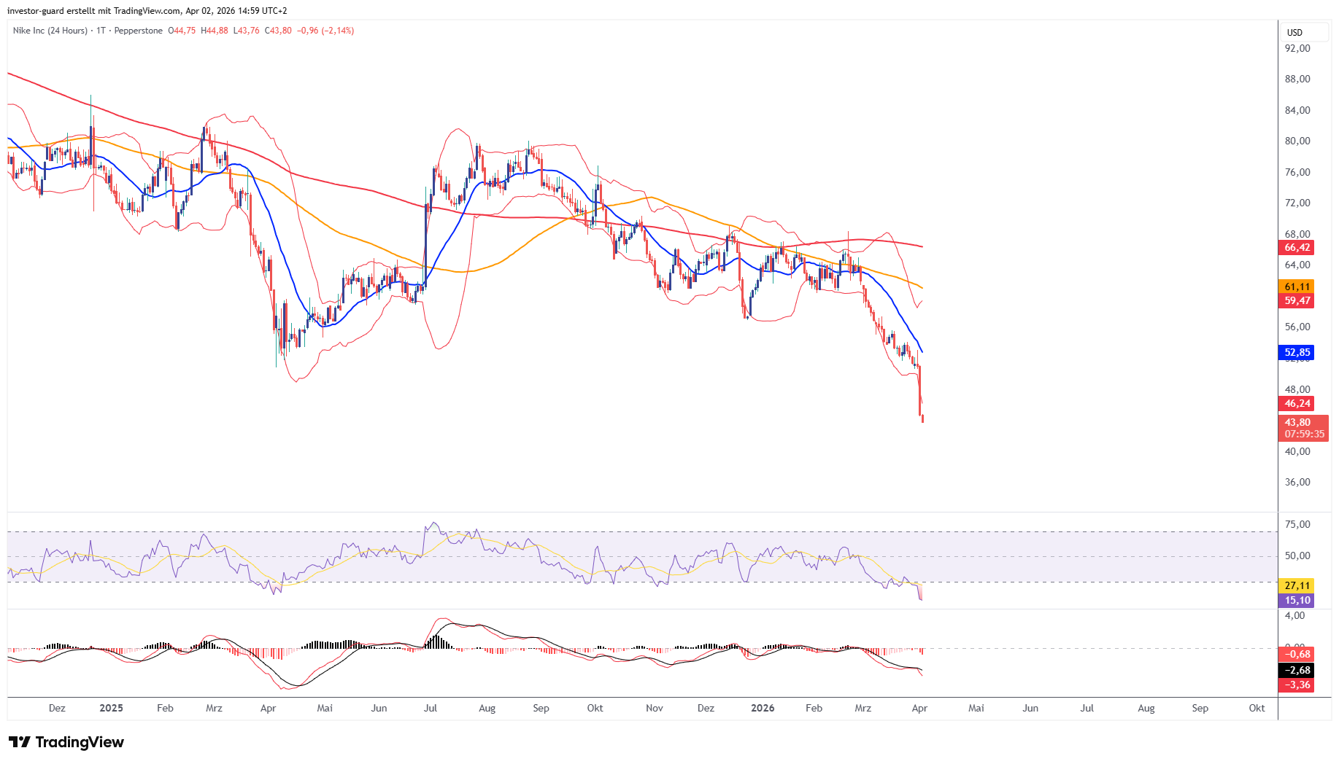The height and width of the screenshot is (764, 1339).
Task: Click the −3,36 MACD signal tag
Action: pos(1297,685)
